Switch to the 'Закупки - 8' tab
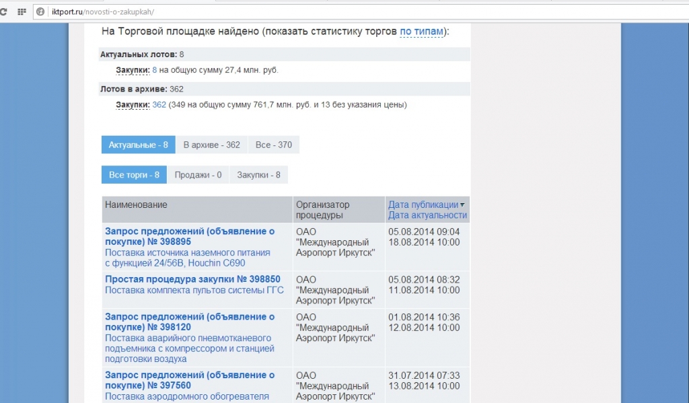 [x=259, y=174]
